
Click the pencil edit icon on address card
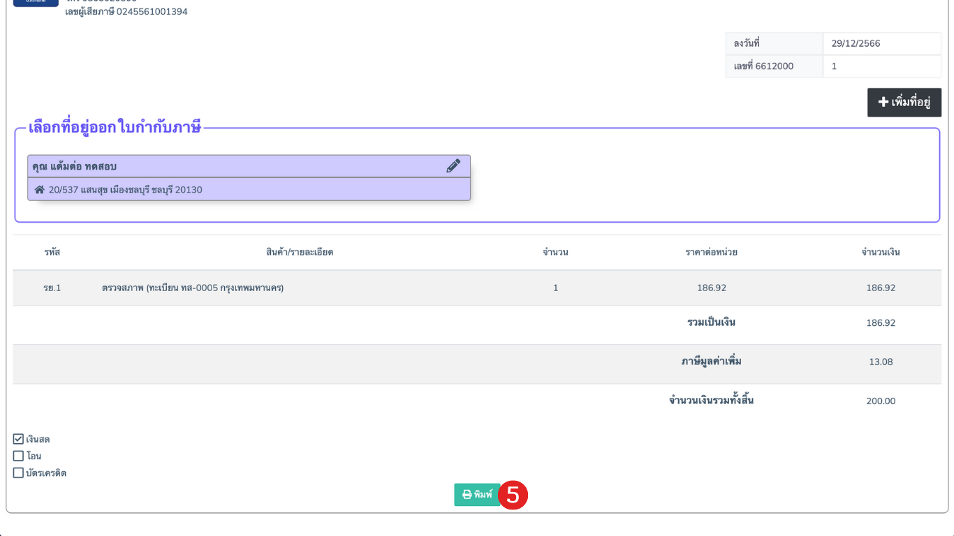pos(453,166)
